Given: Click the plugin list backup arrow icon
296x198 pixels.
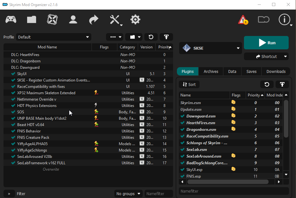Looking at the screenshot, I should 282,84.
